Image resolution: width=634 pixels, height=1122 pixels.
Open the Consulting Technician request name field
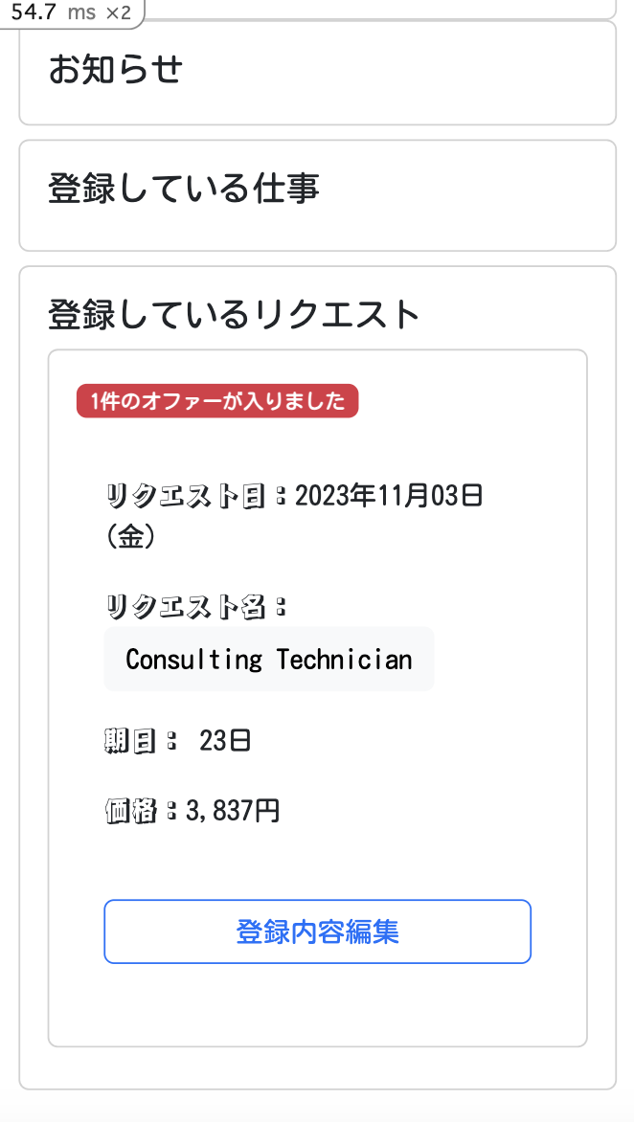click(x=269, y=659)
